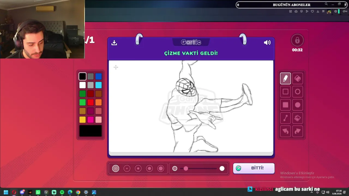
Task: Click the BİTTİ! done button
Action: tap(254, 168)
